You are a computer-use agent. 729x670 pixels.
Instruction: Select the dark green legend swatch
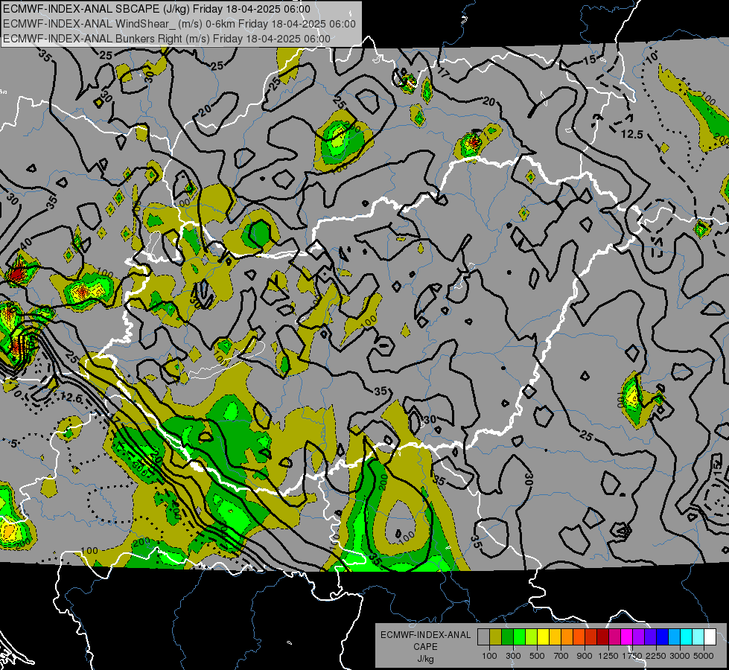click(x=507, y=636)
